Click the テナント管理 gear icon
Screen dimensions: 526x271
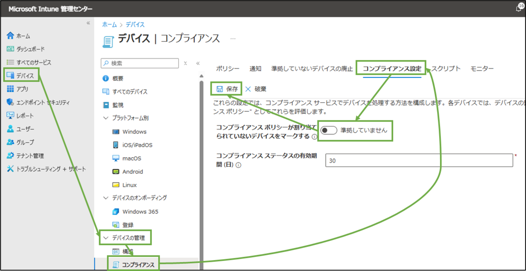coord(11,155)
